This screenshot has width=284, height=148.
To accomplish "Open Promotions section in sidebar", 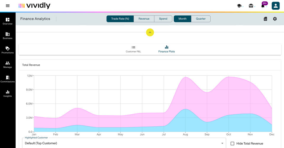I will tap(8, 50).
